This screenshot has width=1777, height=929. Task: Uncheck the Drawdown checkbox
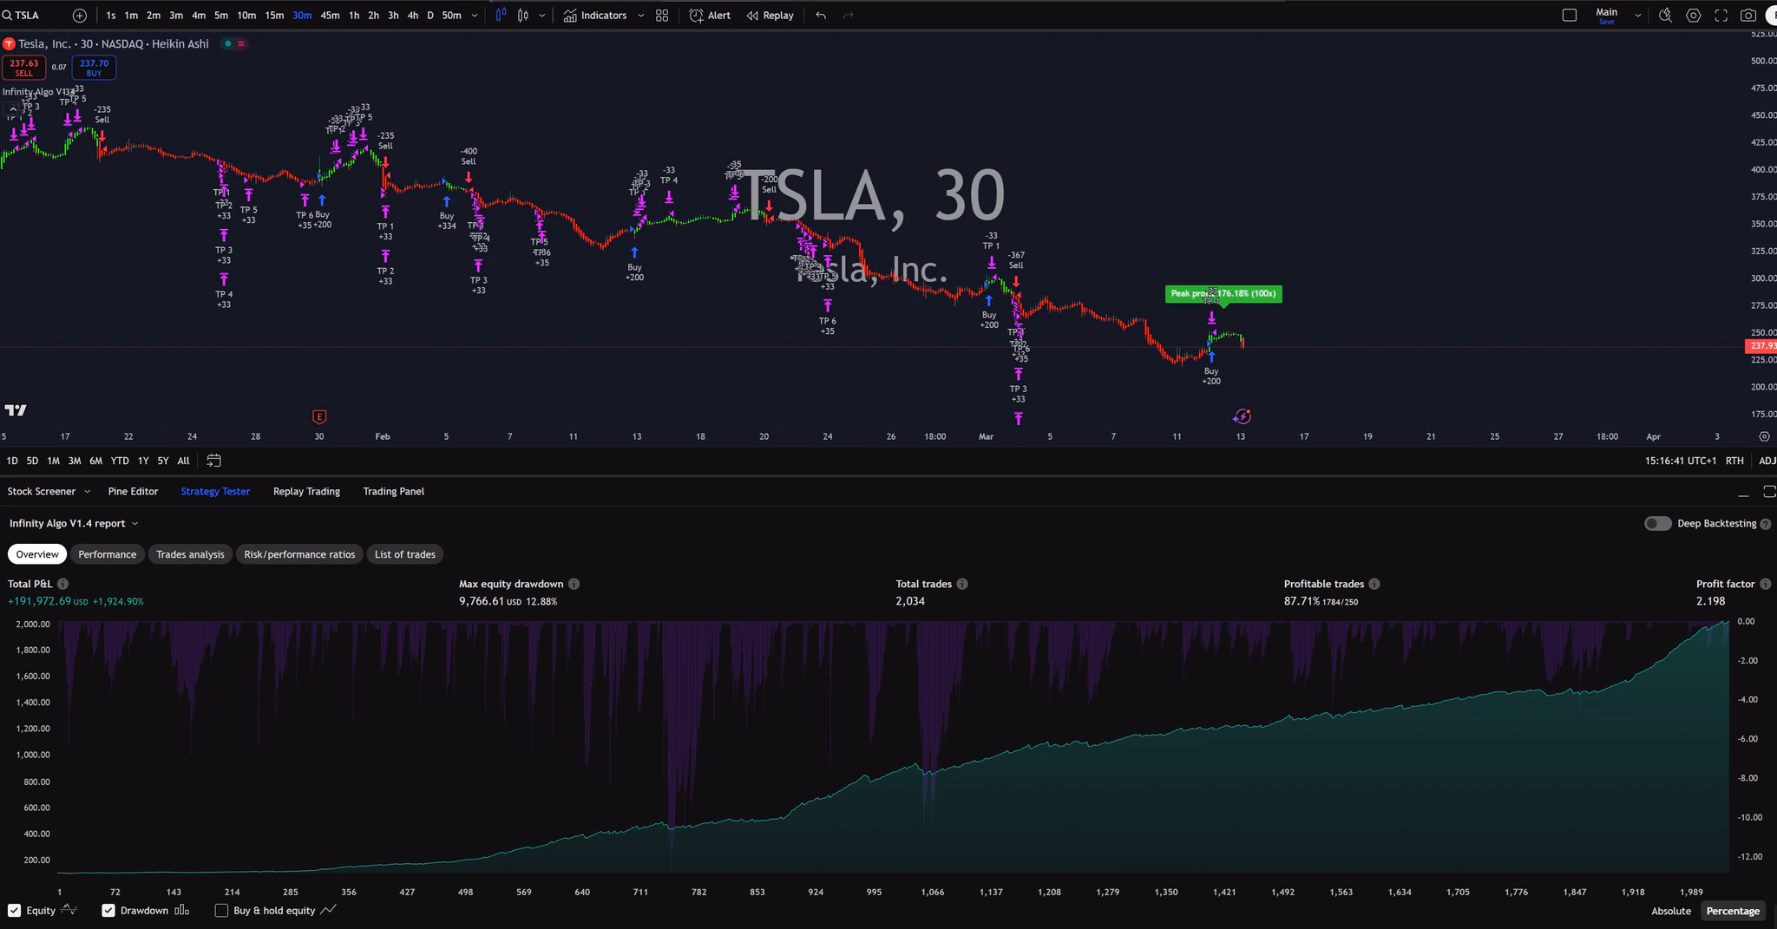point(108,911)
